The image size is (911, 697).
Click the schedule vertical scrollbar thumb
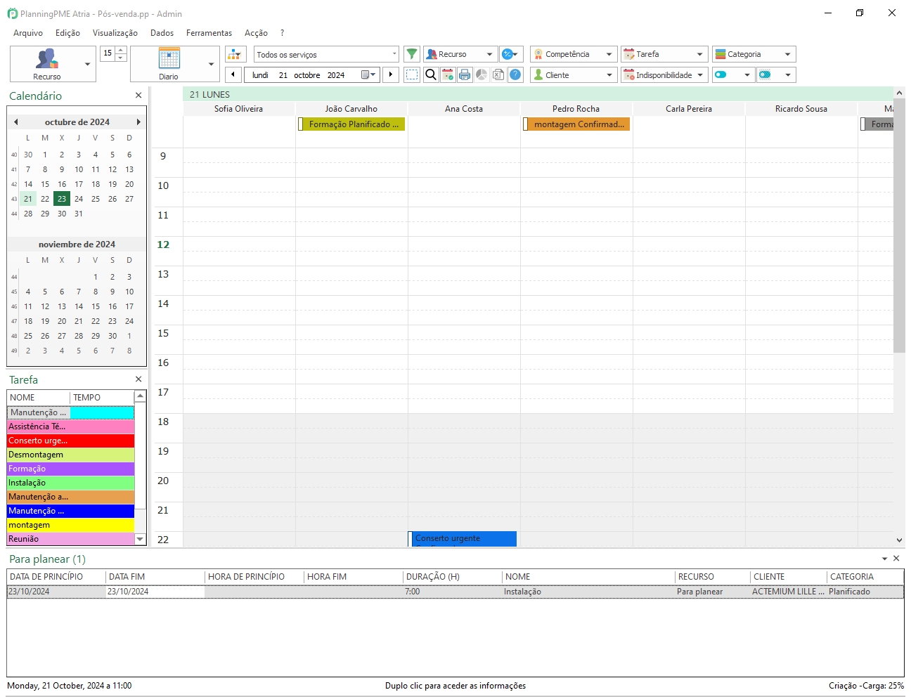(899, 225)
